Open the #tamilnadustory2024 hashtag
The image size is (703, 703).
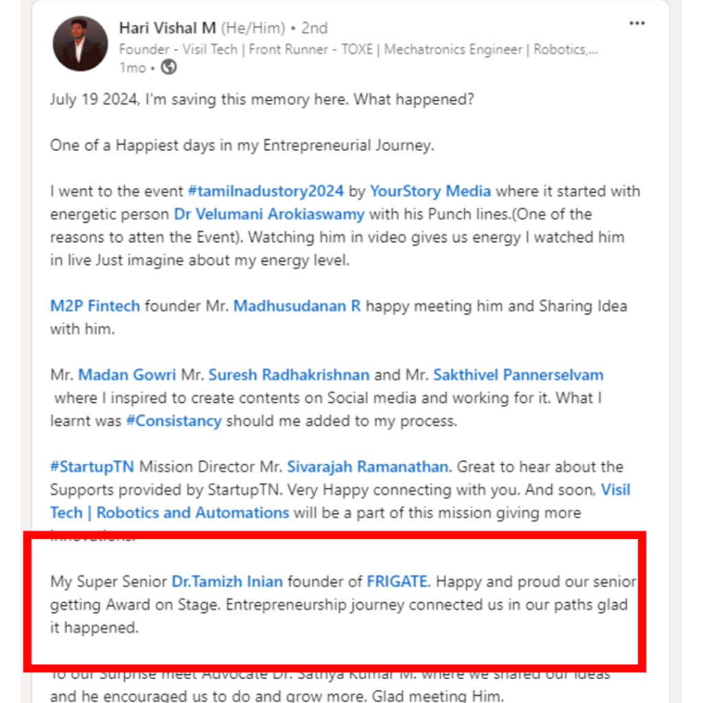(x=266, y=192)
